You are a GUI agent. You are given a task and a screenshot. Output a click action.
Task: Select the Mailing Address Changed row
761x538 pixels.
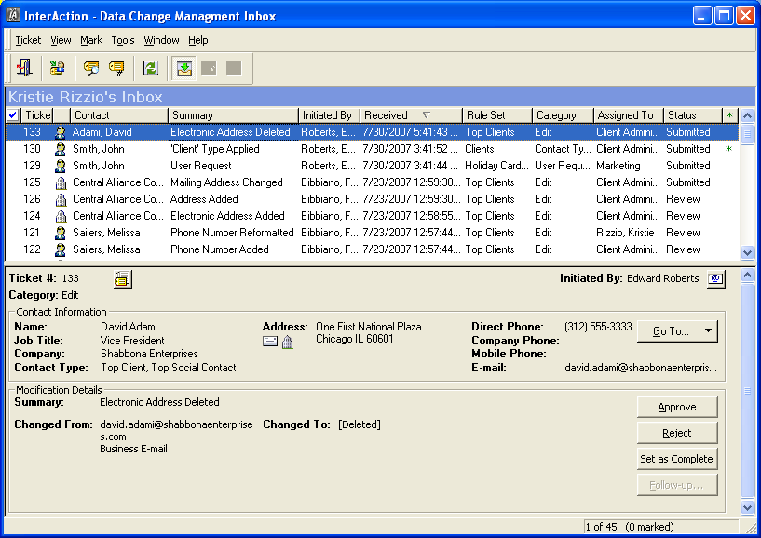[373, 182]
